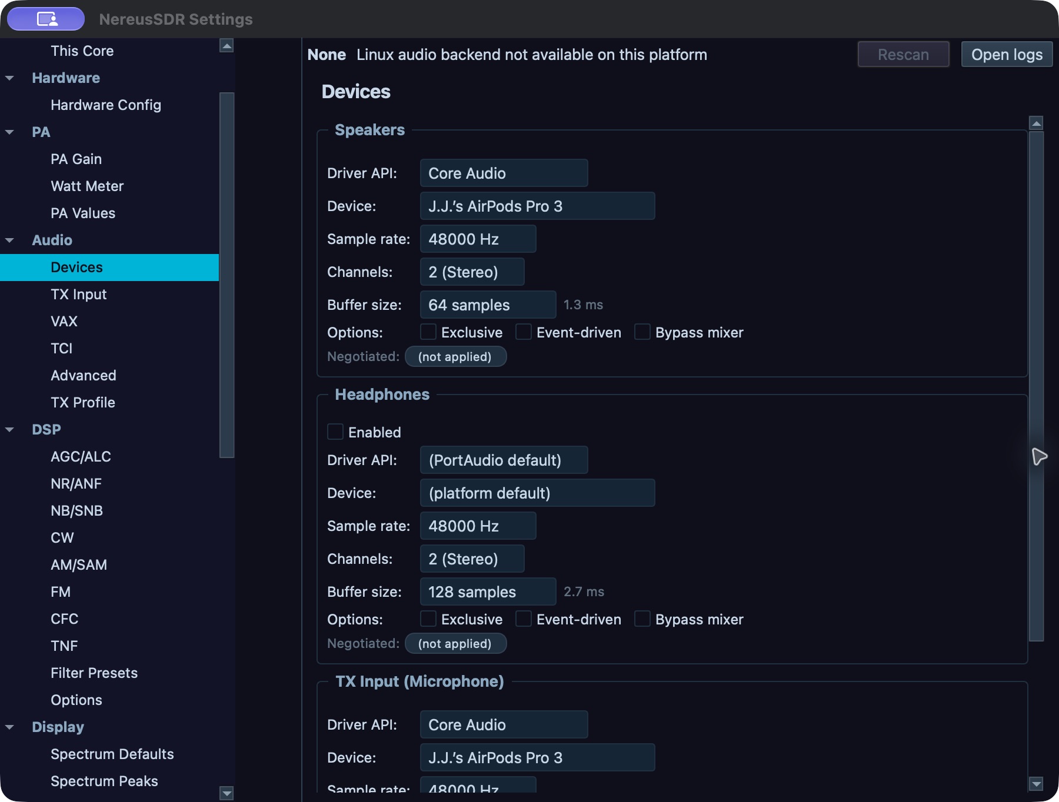Open Speakers Driver API dropdown
1059x802 pixels.
[504, 173]
